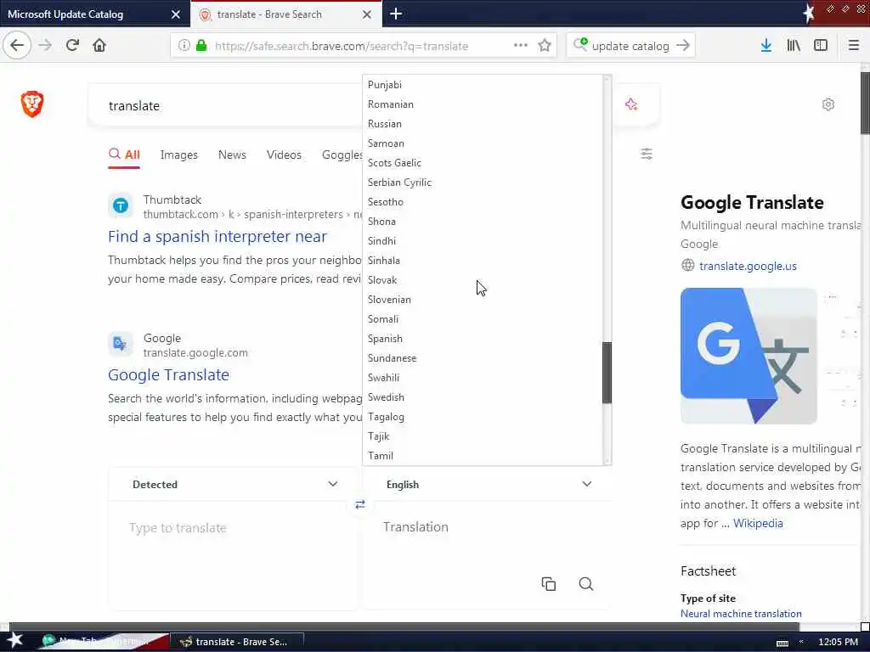Select the All results tab
Screen dimensions: 870x652
pyautogui.click(x=124, y=155)
